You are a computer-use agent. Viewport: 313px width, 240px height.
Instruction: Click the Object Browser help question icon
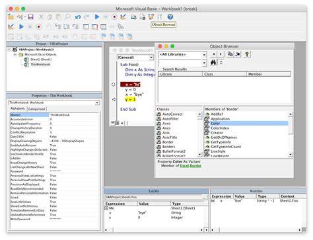247,54
